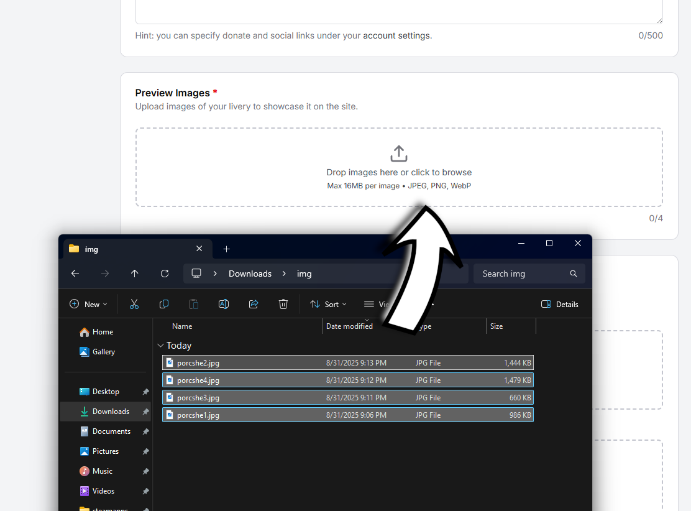
Task: Click the porcshe3.jpg file icon
Action: click(x=170, y=398)
